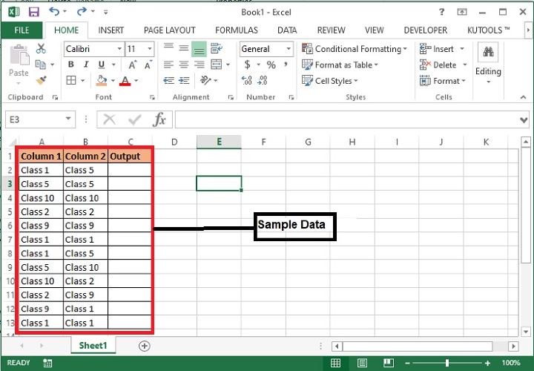Switch to Normal view in status bar
Screen dimensions: 534x371
335,363
